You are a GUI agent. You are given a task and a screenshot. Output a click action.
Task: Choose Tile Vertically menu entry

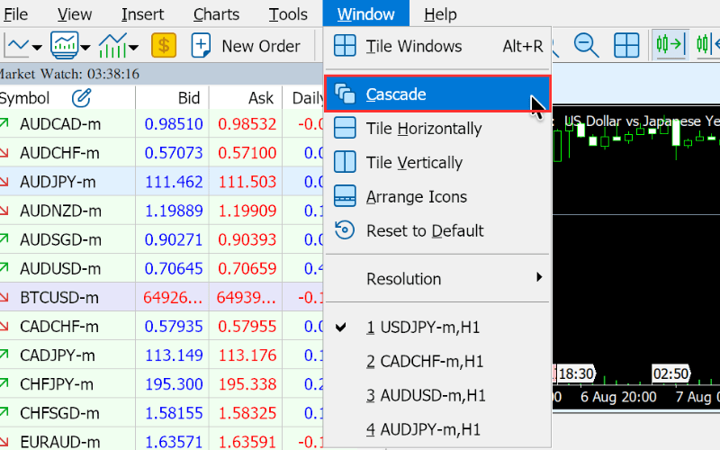tap(437, 162)
